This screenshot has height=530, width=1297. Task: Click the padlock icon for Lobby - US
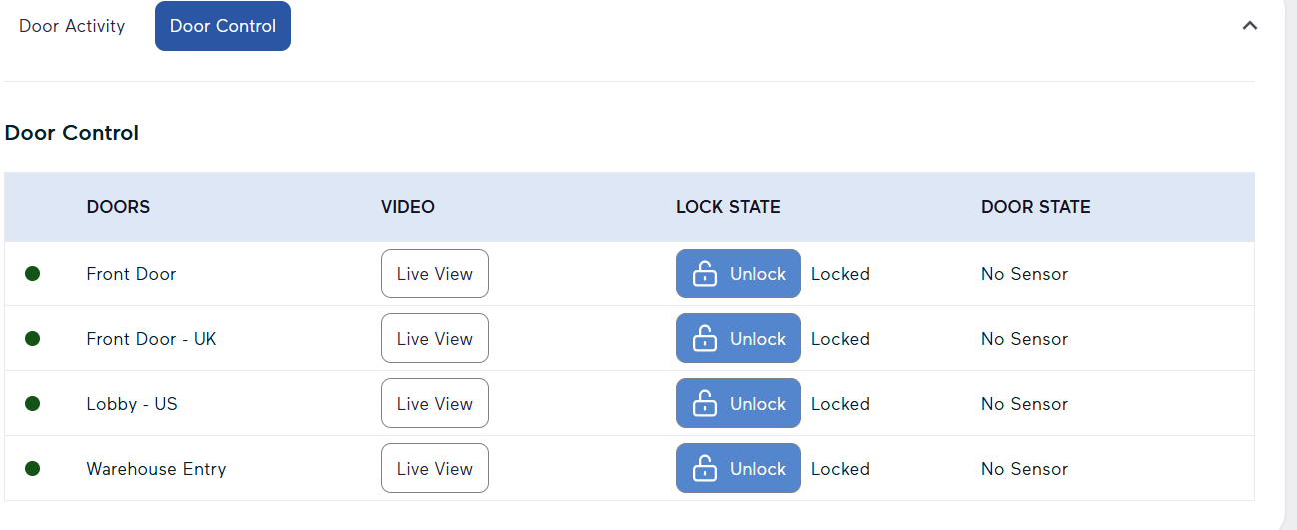tap(705, 403)
